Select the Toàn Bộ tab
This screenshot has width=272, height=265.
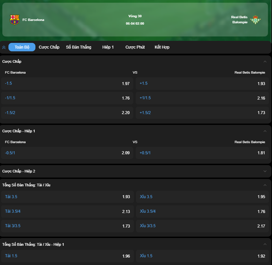tap(22, 47)
